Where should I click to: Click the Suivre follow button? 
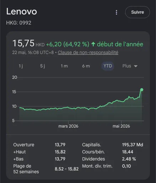(137, 12)
